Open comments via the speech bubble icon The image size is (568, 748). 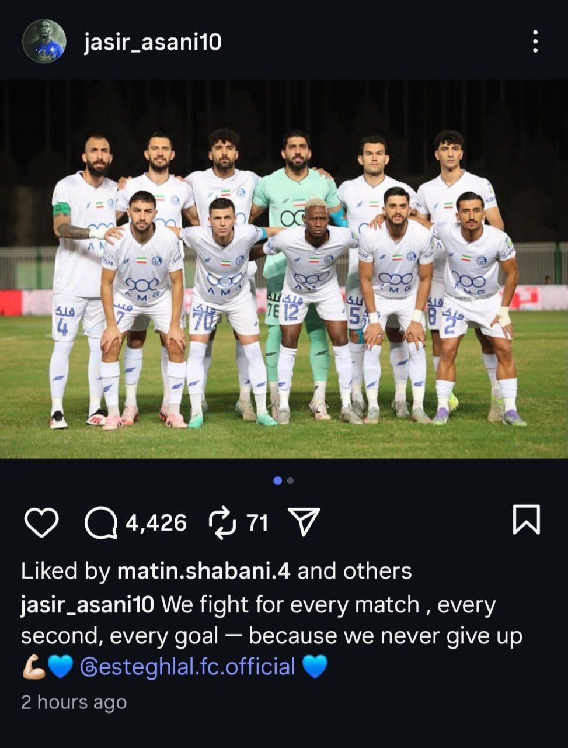pos(101,522)
